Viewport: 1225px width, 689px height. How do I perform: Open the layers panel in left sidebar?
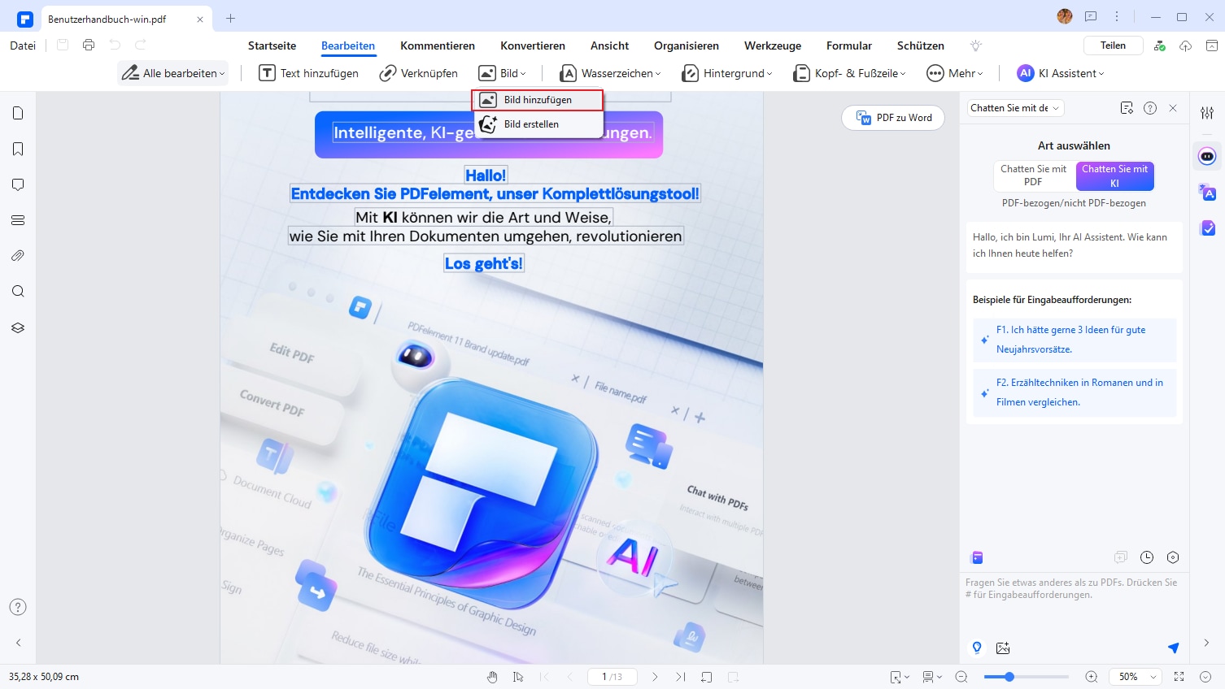click(18, 327)
